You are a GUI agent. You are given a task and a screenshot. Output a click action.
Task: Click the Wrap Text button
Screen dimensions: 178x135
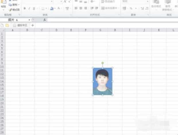[108, 2]
